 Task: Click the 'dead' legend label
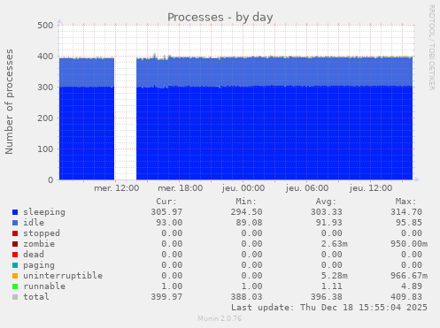coord(34,255)
